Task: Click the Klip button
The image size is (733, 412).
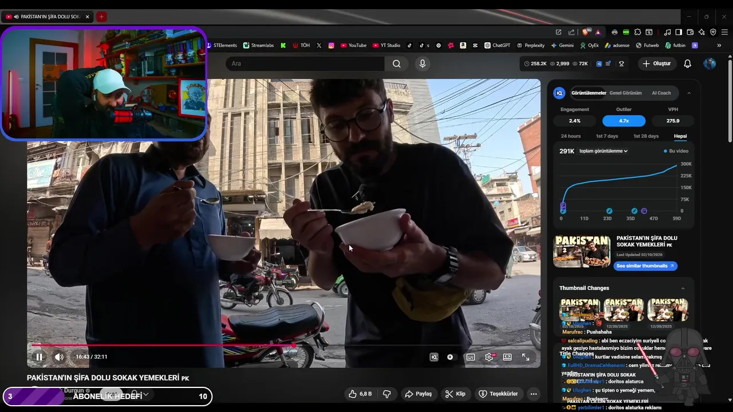Action: 456,394
